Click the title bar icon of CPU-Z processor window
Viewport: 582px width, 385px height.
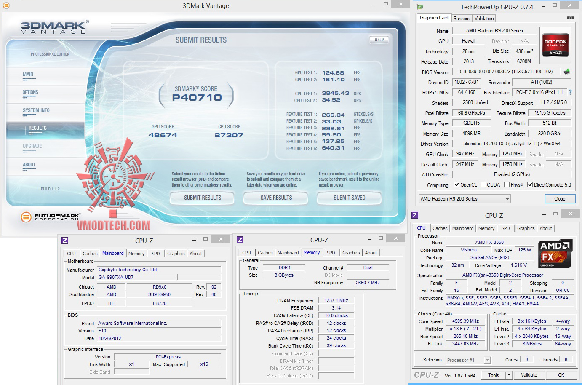pyautogui.click(x=415, y=215)
